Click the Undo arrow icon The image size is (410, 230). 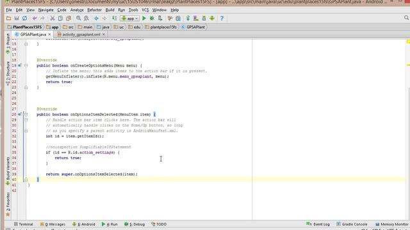pos(35,19)
